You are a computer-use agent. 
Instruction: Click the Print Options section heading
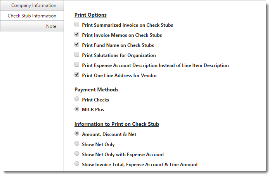tap(90, 15)
